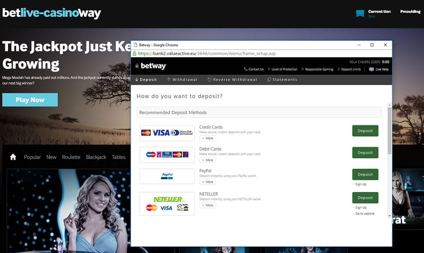Switch to the Withdrawal tab
This screenshot has width=424, height=253.
click(x=182, y=80)
